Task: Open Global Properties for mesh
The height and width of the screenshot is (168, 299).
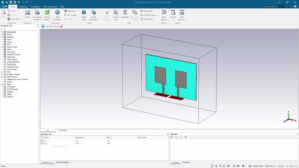Action: point(94,15)
